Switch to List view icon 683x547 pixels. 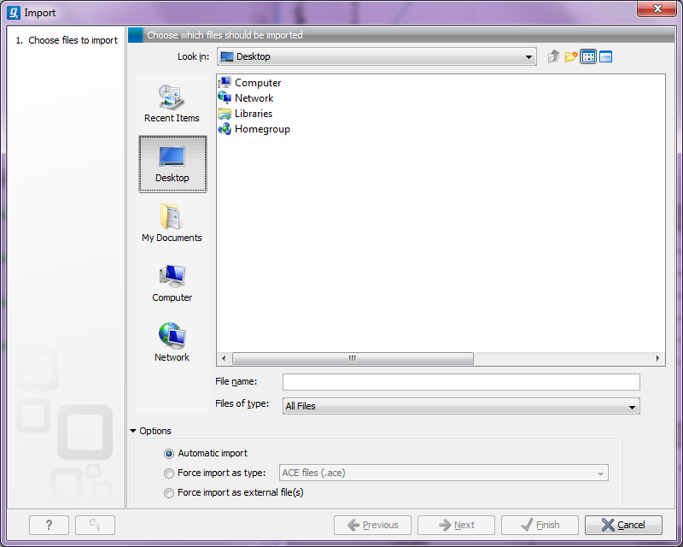tap(588, 57)
